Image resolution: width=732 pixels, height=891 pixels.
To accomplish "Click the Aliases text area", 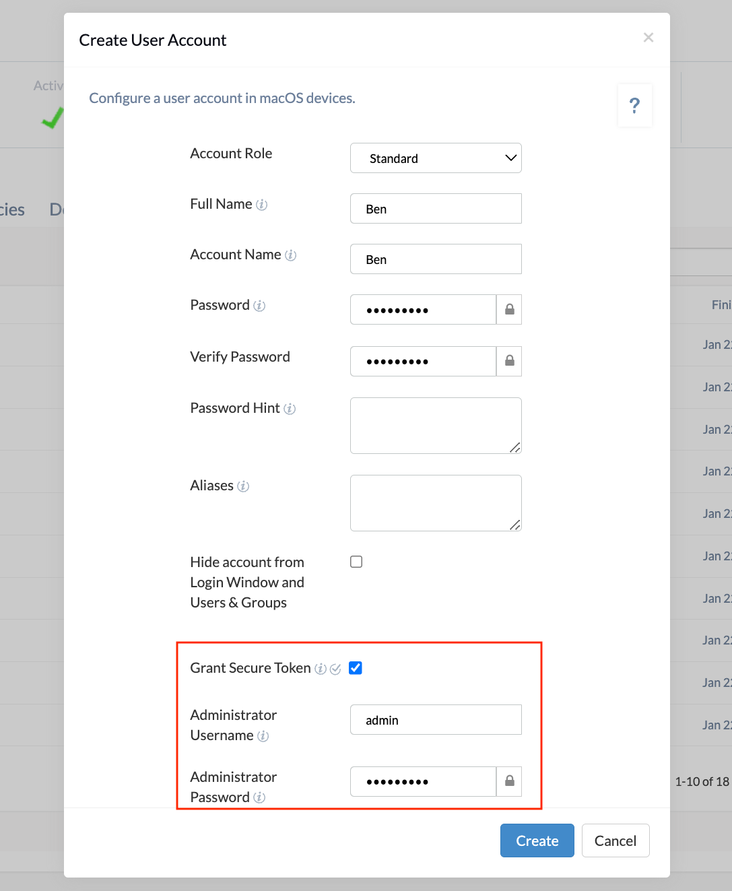I will [436, 503].
